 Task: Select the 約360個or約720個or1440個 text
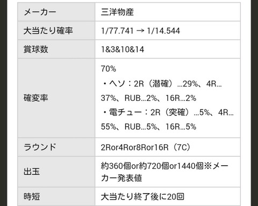click(152, 166)
